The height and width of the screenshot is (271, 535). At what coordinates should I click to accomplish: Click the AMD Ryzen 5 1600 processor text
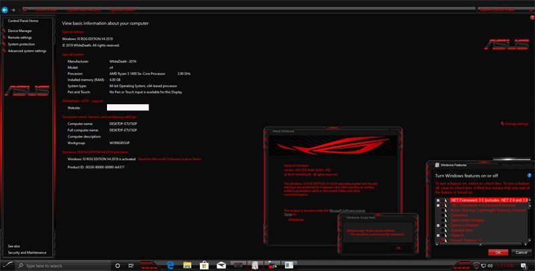tap(137, 73)
